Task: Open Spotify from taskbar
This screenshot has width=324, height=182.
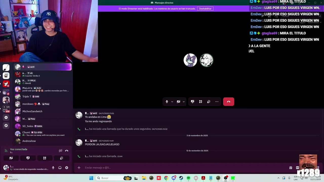Action: [x=188, y=178]
